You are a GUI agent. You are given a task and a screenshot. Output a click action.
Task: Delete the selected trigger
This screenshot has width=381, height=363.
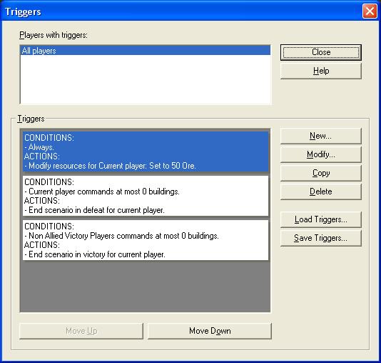coord(321,192)
